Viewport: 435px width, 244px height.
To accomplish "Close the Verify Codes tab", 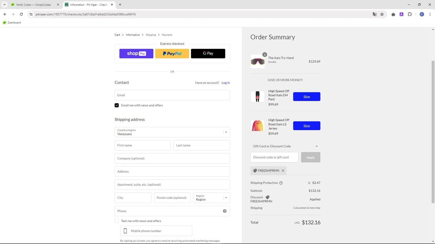I will (58, 5).
